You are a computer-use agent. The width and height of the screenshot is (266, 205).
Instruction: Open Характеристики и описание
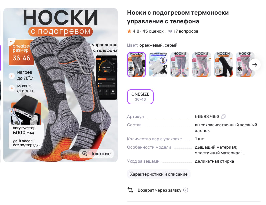coord(159,174)
